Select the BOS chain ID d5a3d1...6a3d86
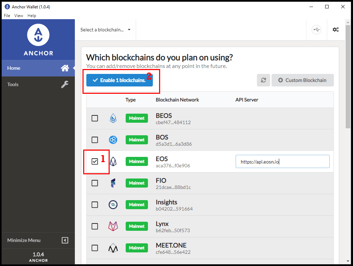The width and height of the screenshot is (353, 266). [x=174, y=144]
